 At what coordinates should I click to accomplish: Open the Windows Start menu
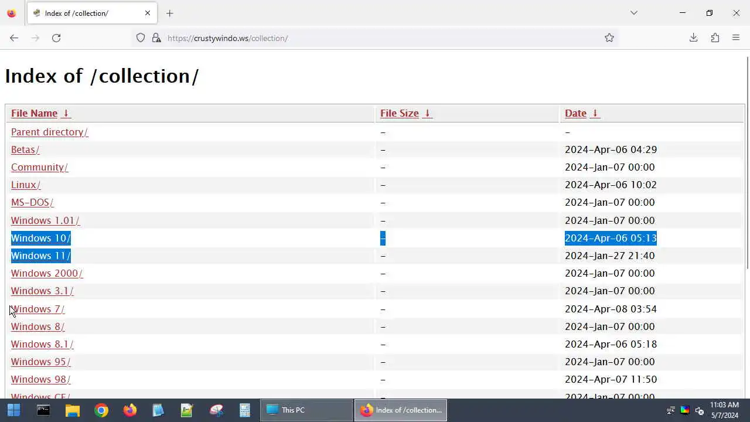(13, 410)
